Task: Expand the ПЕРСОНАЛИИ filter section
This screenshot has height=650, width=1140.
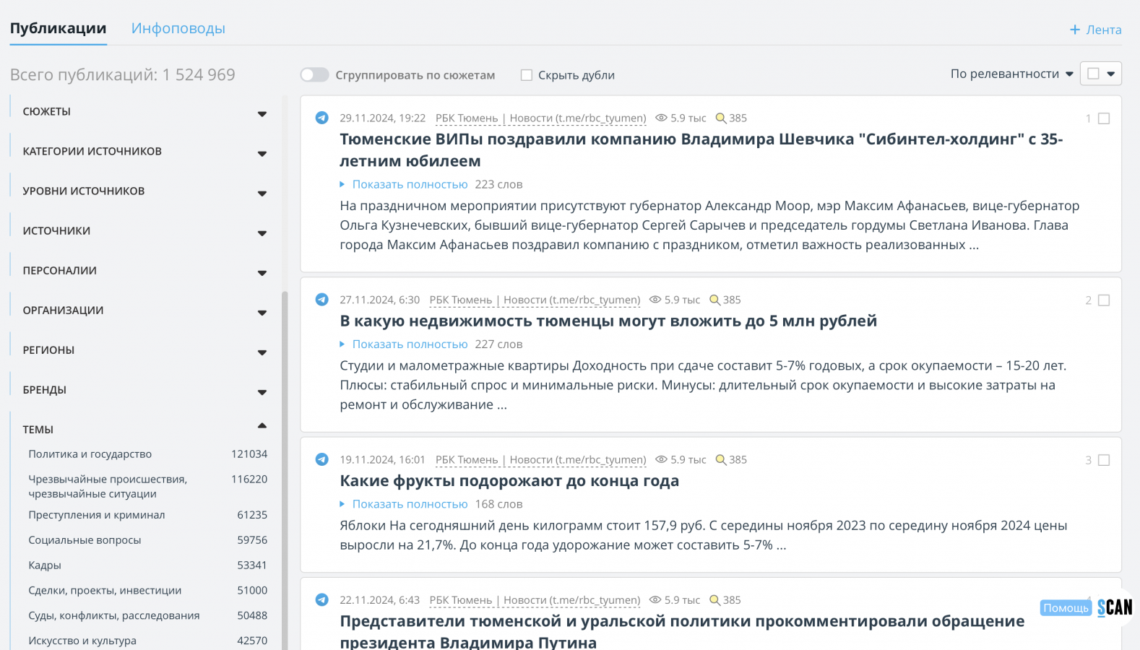Action: click(x=262, y=272)
